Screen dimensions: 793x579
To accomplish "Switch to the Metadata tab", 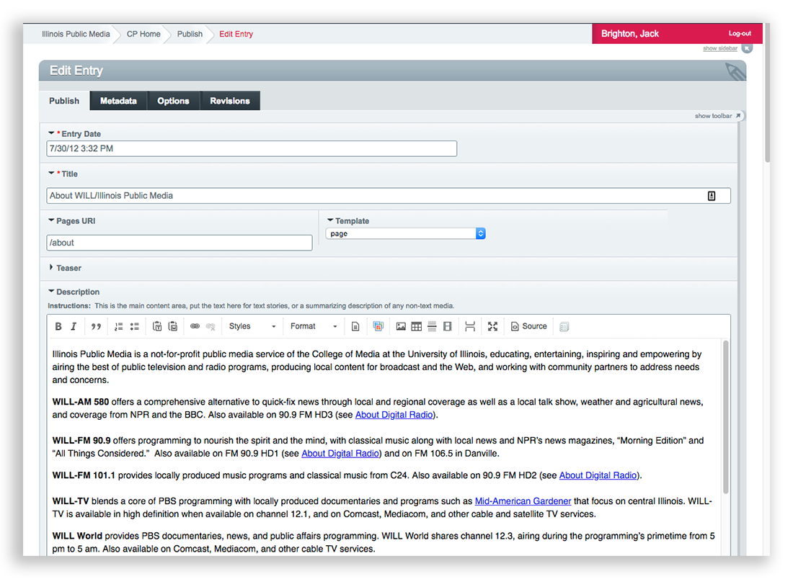I will 118,101.
